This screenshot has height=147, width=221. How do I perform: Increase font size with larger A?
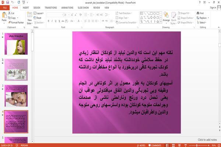click(x=72, y=15)
